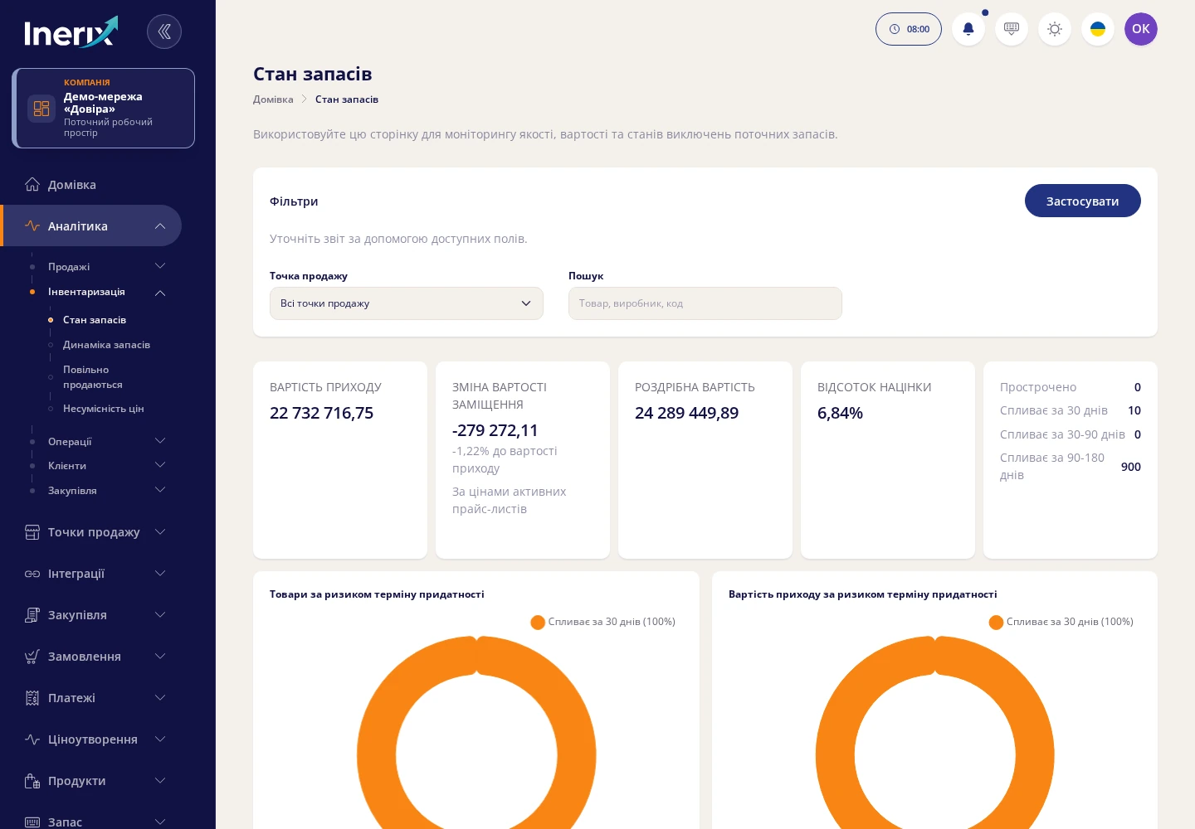The image size is (1195, 829).
Task: Click the Інтеграції link icon
Action: click(x=32, y=574)
